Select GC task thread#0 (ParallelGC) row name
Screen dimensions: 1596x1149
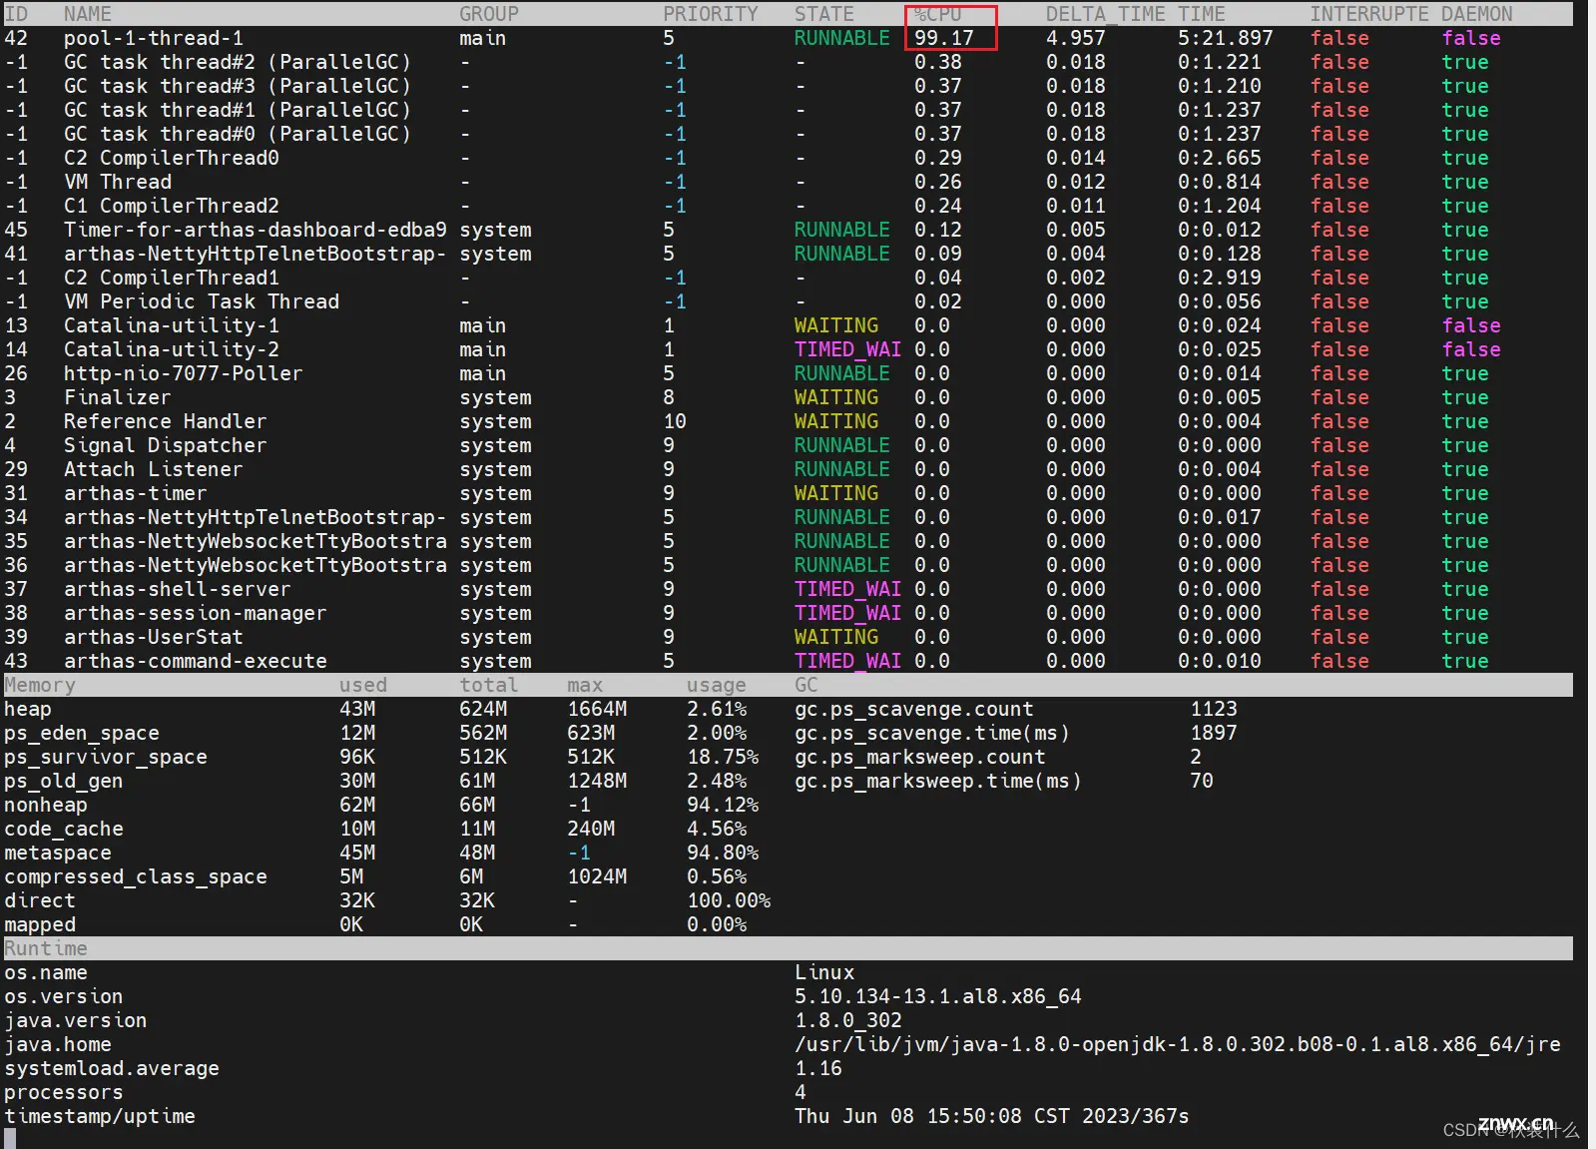(x=238, y=134)
